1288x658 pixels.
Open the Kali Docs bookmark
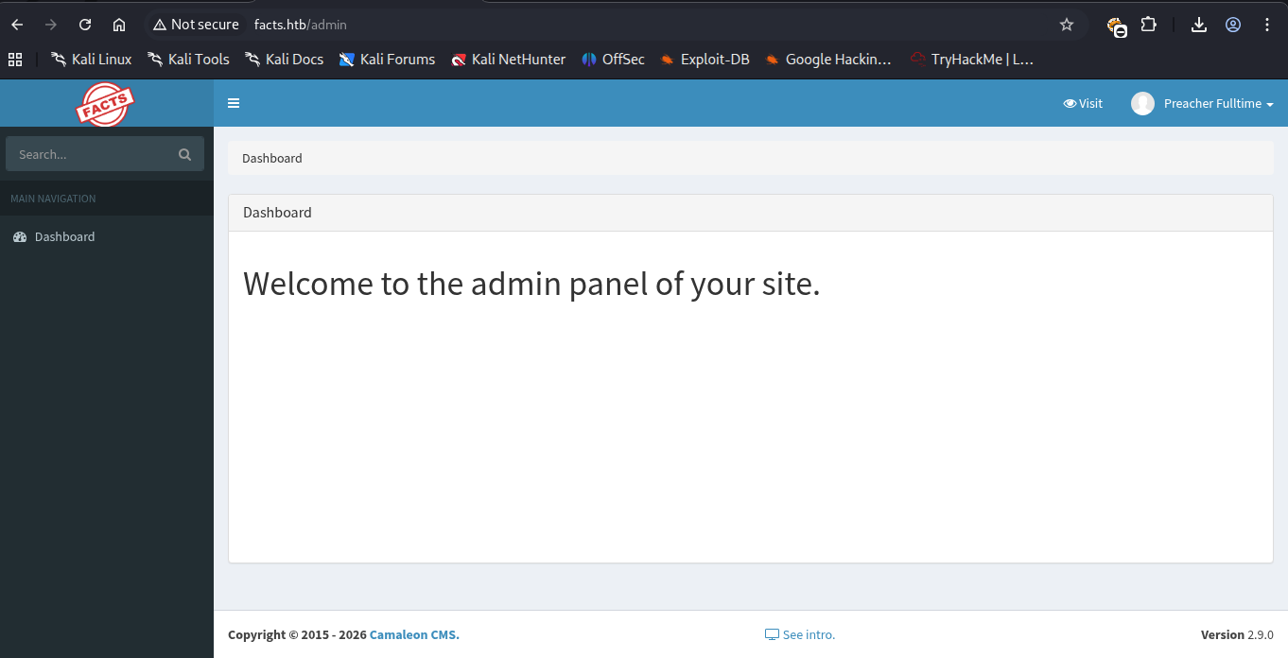pos(284,60)
